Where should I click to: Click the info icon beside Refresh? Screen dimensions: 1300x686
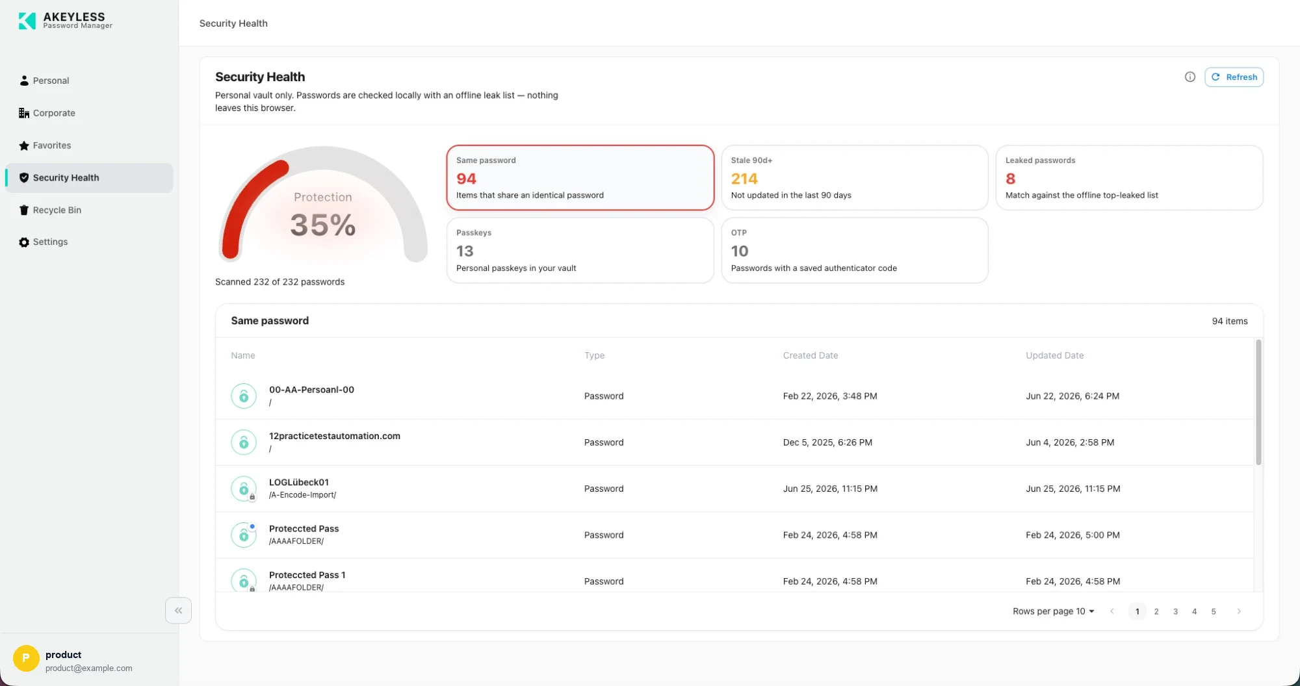[1190, 77]
